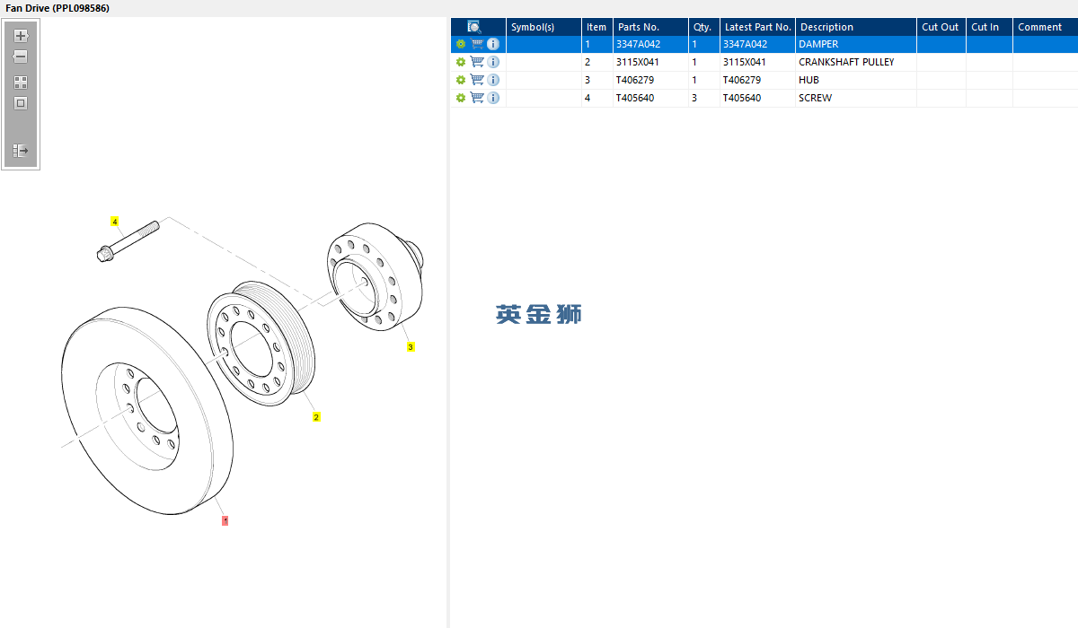Click the single-square fit view icon
Image resolution: width=1078 pixels, height=628 pixels.
pos(21,103)
